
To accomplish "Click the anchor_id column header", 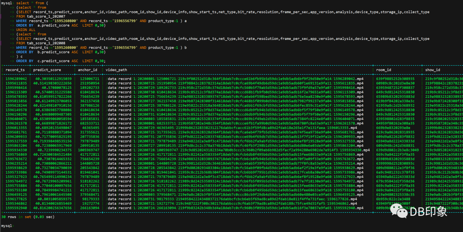I will (87, 70).
